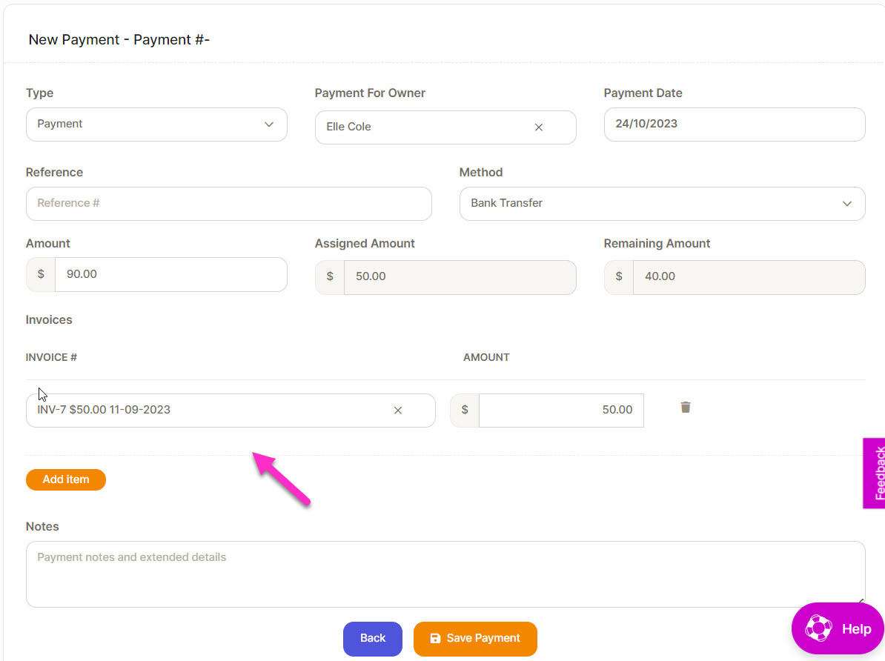Click the New Payment page title
The image size is (885, 661).
119,39
